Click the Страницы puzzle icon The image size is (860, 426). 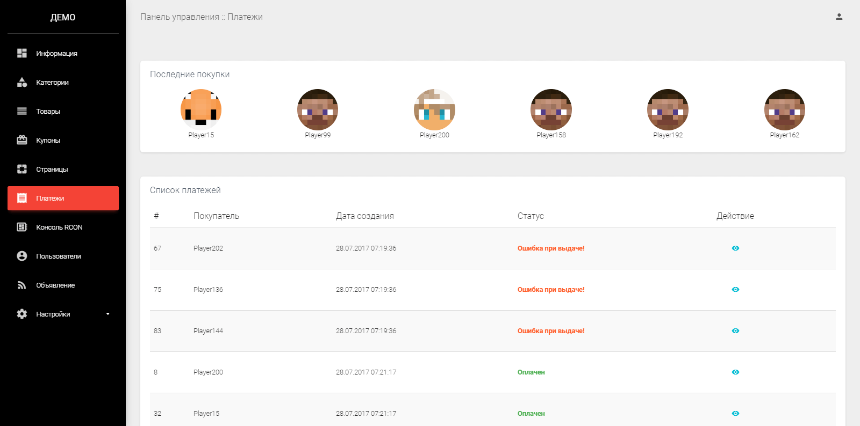22,169
